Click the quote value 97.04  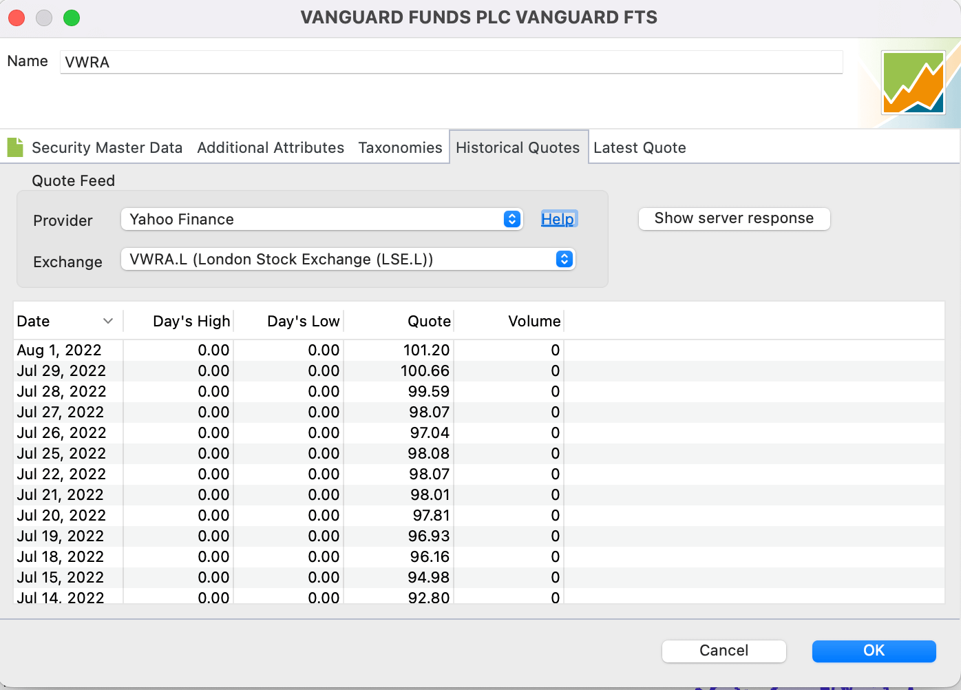[x=430, y=432]
